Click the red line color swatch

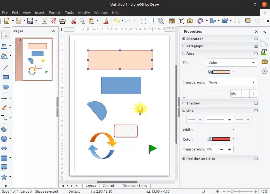pyautogui.click(x=221, y=139)
